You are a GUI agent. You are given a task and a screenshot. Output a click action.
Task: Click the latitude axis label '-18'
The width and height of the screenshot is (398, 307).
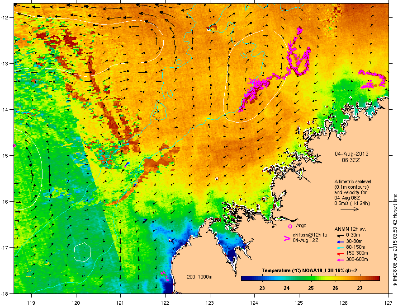5,293
